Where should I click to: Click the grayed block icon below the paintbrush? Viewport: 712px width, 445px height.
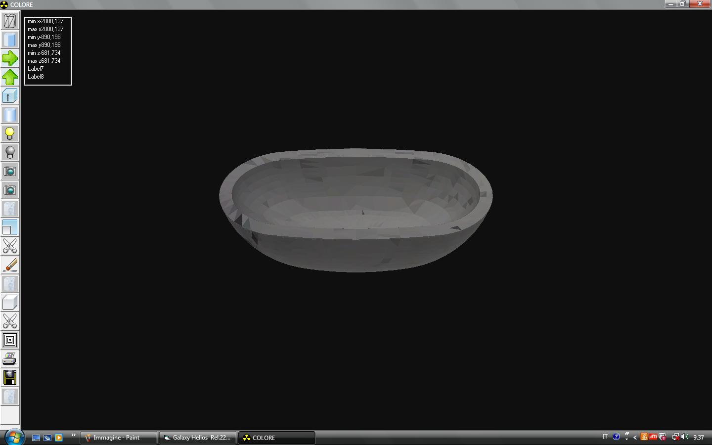coord(10,284)
